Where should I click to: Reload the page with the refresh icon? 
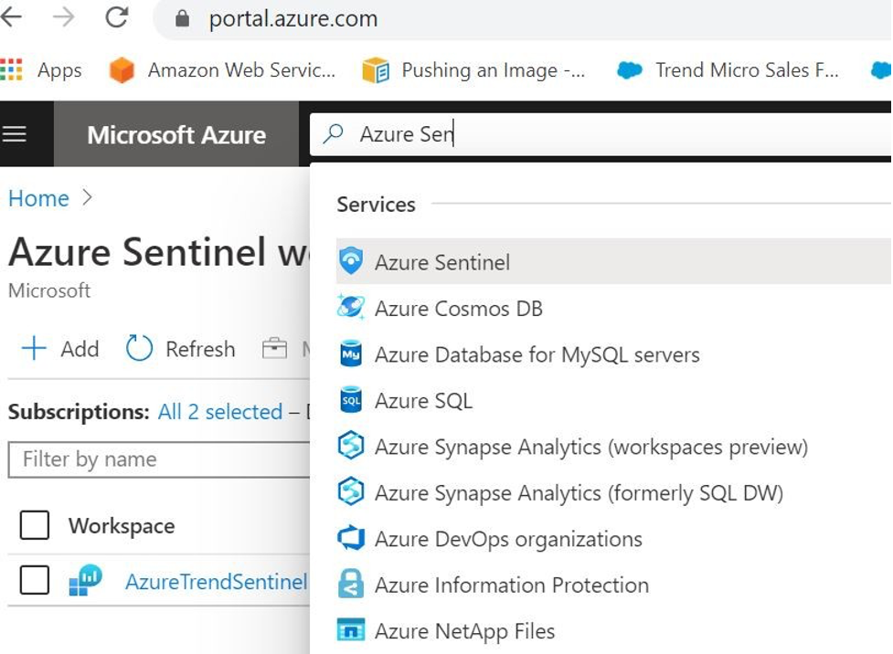[x=117, y=17]
